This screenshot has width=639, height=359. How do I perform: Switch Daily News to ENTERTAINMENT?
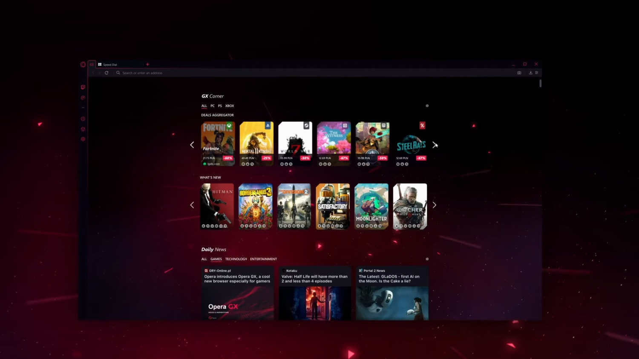coord(263,259)
